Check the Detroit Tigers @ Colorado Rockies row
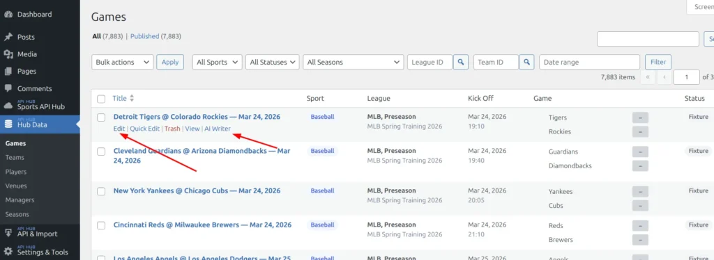The image size is (714, 260). [101, 117]
